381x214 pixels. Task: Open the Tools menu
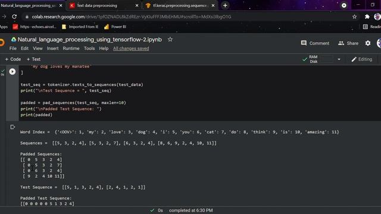coord(89,49)
